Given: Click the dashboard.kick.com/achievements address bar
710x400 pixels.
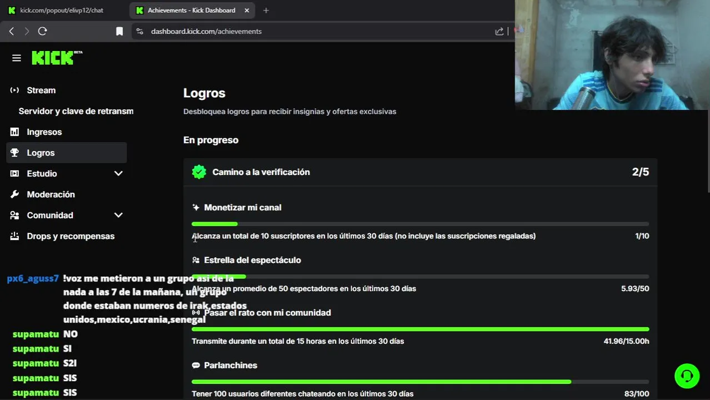Looking at the screenshot, I should pyautogui.click(x=322, y=32).
